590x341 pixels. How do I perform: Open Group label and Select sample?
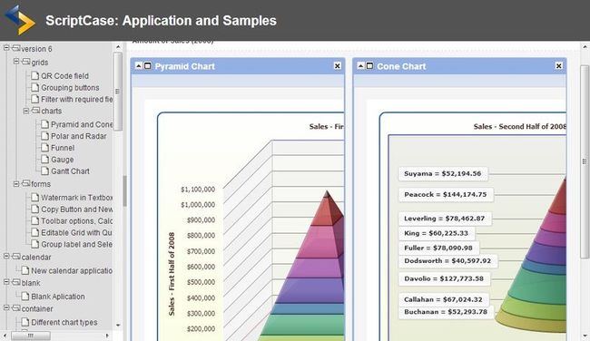[x=77, y=244]
